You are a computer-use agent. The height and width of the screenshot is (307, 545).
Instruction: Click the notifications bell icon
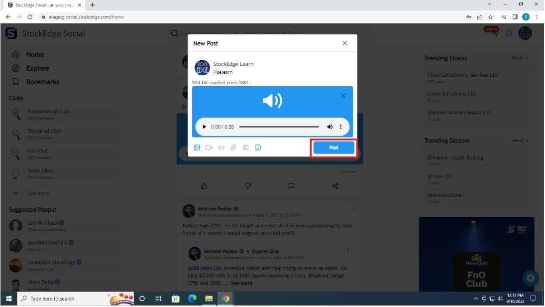coord(509,33)
